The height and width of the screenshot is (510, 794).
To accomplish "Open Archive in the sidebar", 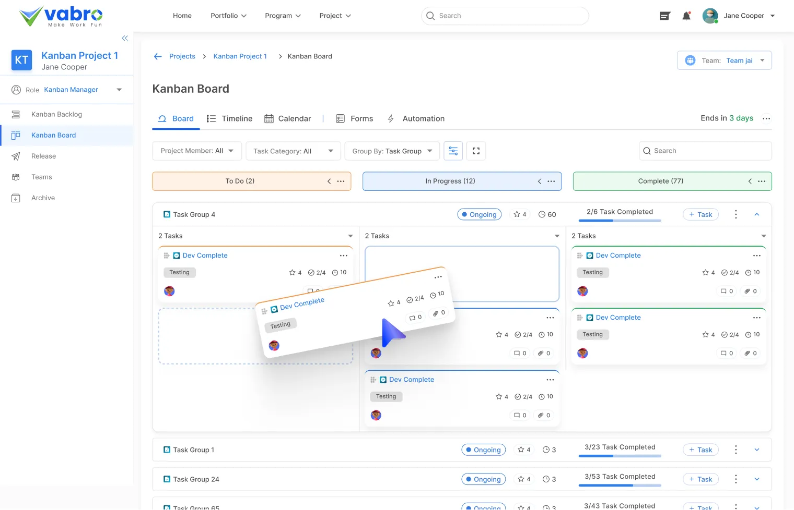I will [x=43, y=198].
